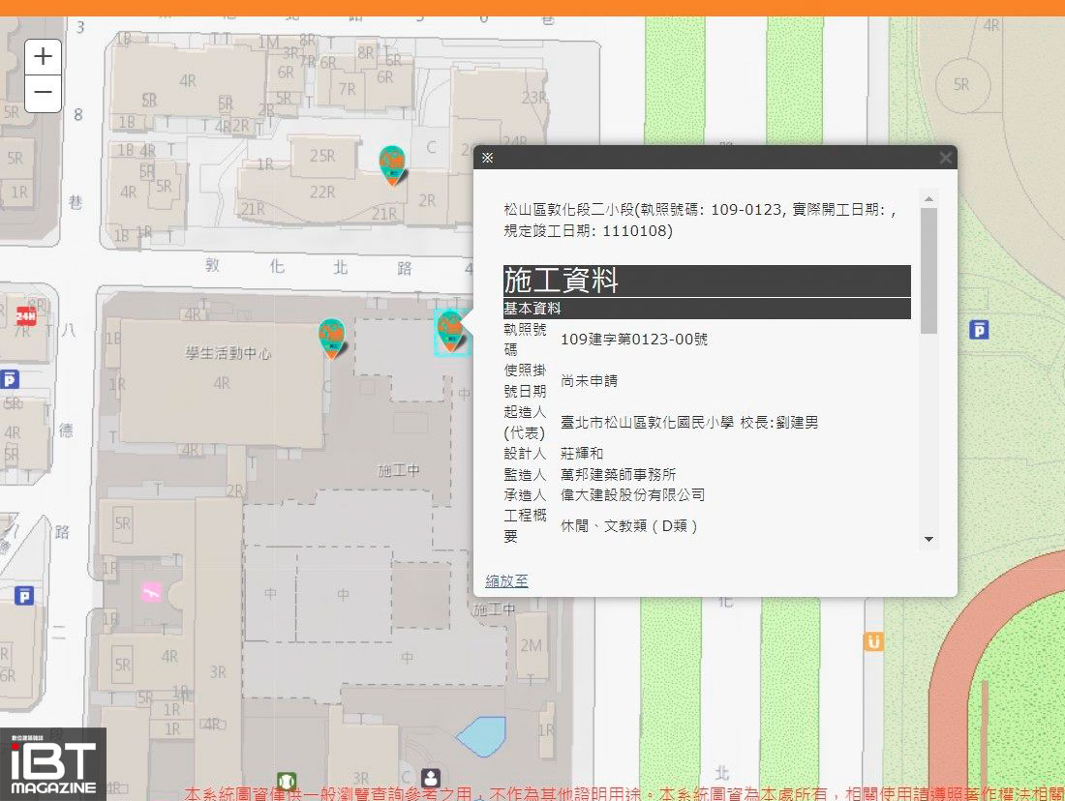Click the highlighted cyan construction marker
This screenshot has width=1065, height=801.
pyautogui.click(x=450, y=331)
